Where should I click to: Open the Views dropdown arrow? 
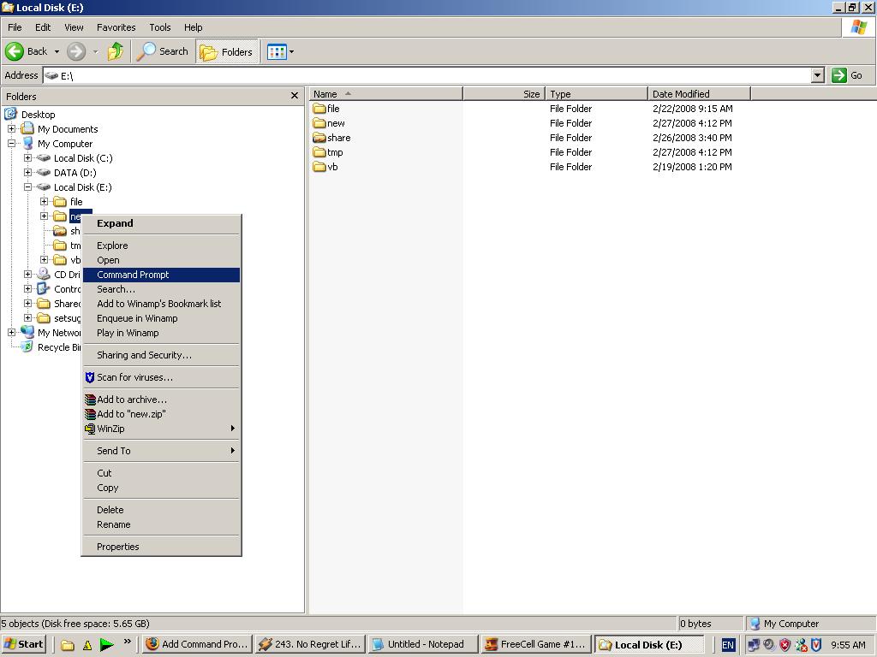click(289, 51)
